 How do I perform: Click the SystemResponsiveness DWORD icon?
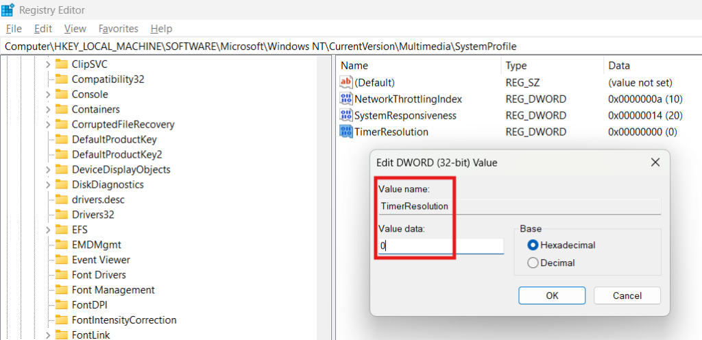pyautogui.click(x=346, y=115)
